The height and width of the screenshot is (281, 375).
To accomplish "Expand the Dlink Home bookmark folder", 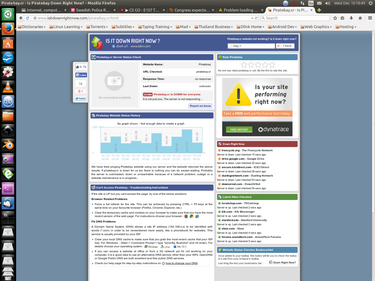I will pyautogui.click(x=251, y=27).
